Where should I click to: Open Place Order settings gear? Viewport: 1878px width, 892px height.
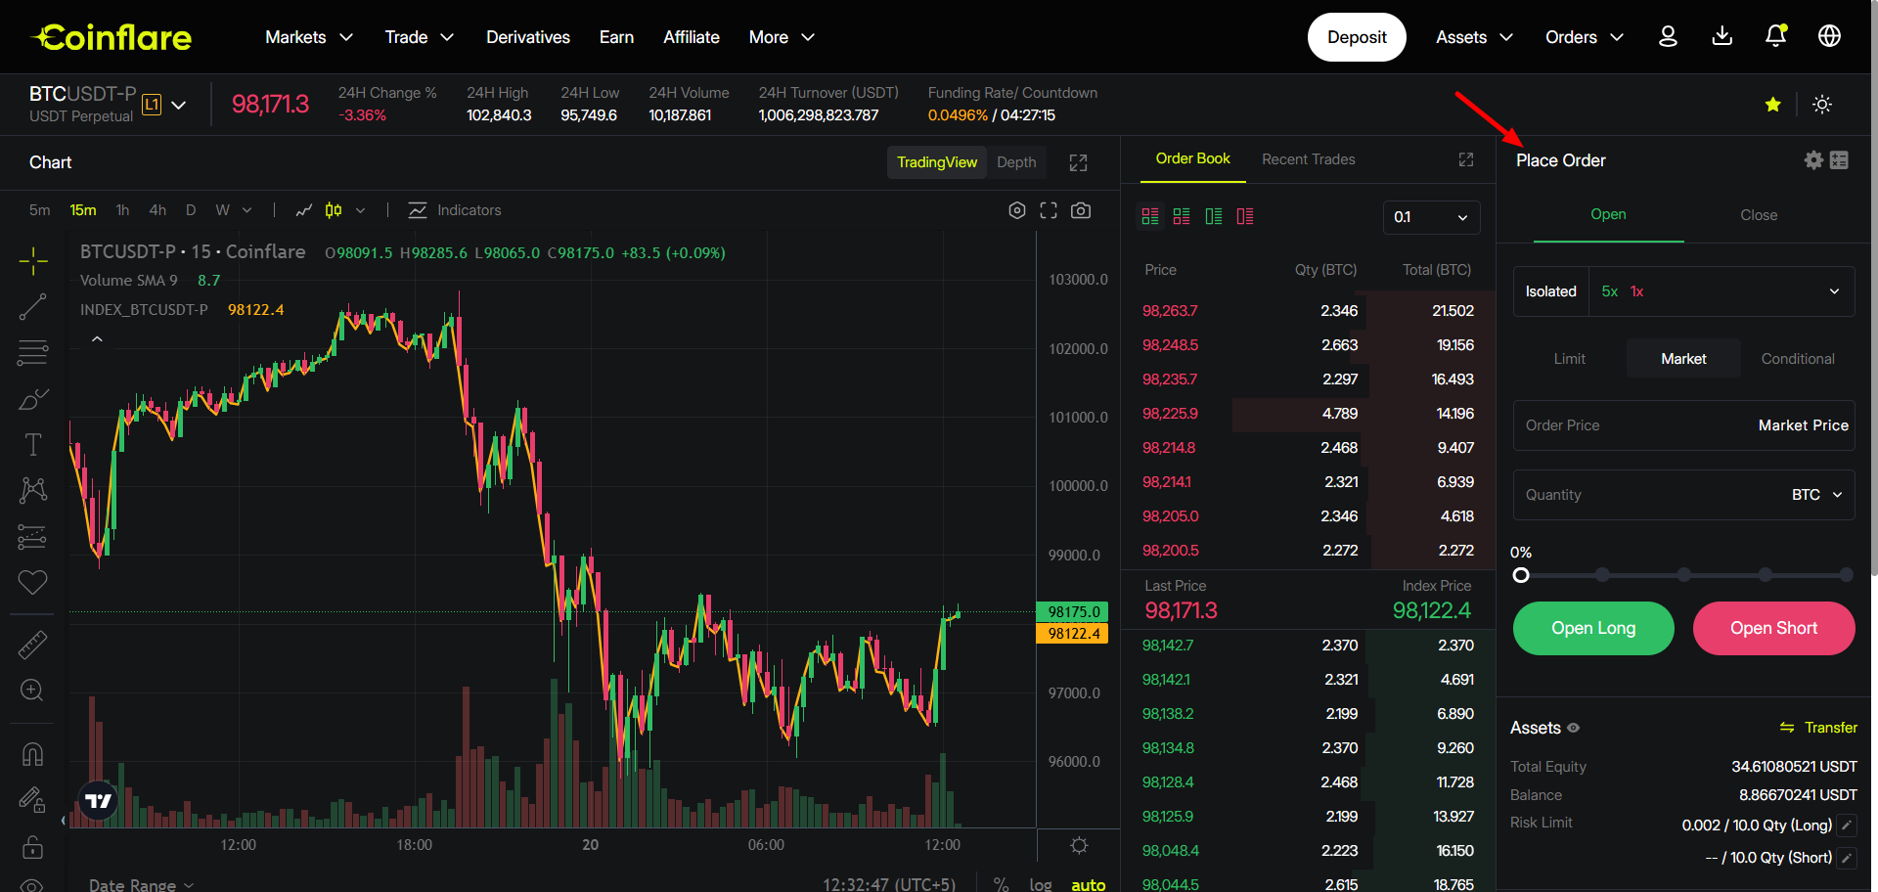point(1813,159)
